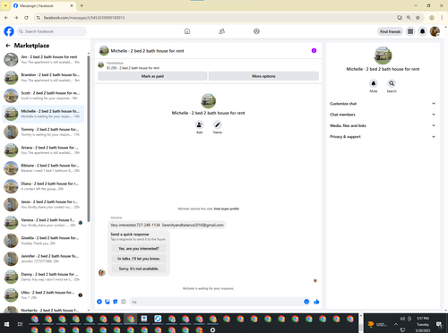Screen dimensions: 448x333
Task: Expand Media, files and links section
Action: pyautogui.click(x=383, y=125)
